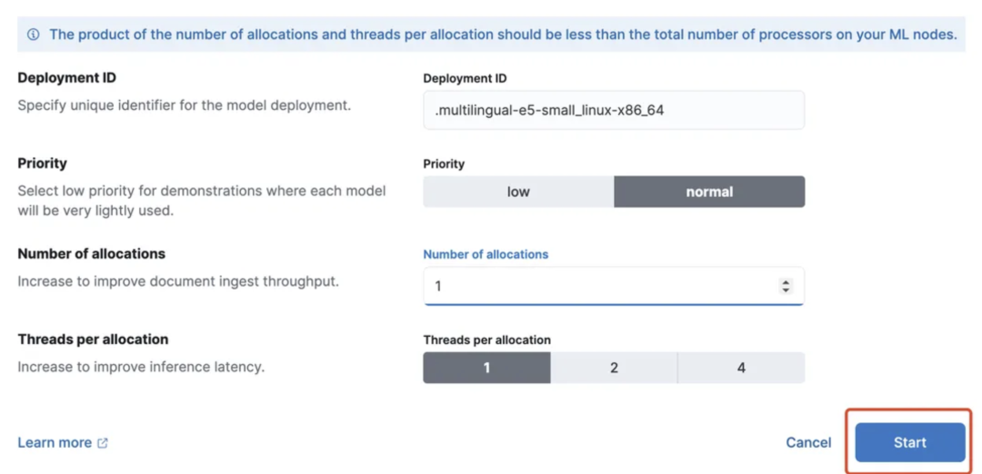This screenshot has height=474, width=982.
Task: Select the low priority option
Action: (x=518, y=192)
